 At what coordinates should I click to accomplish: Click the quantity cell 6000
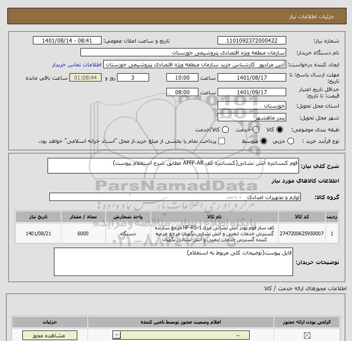[83, 233]
